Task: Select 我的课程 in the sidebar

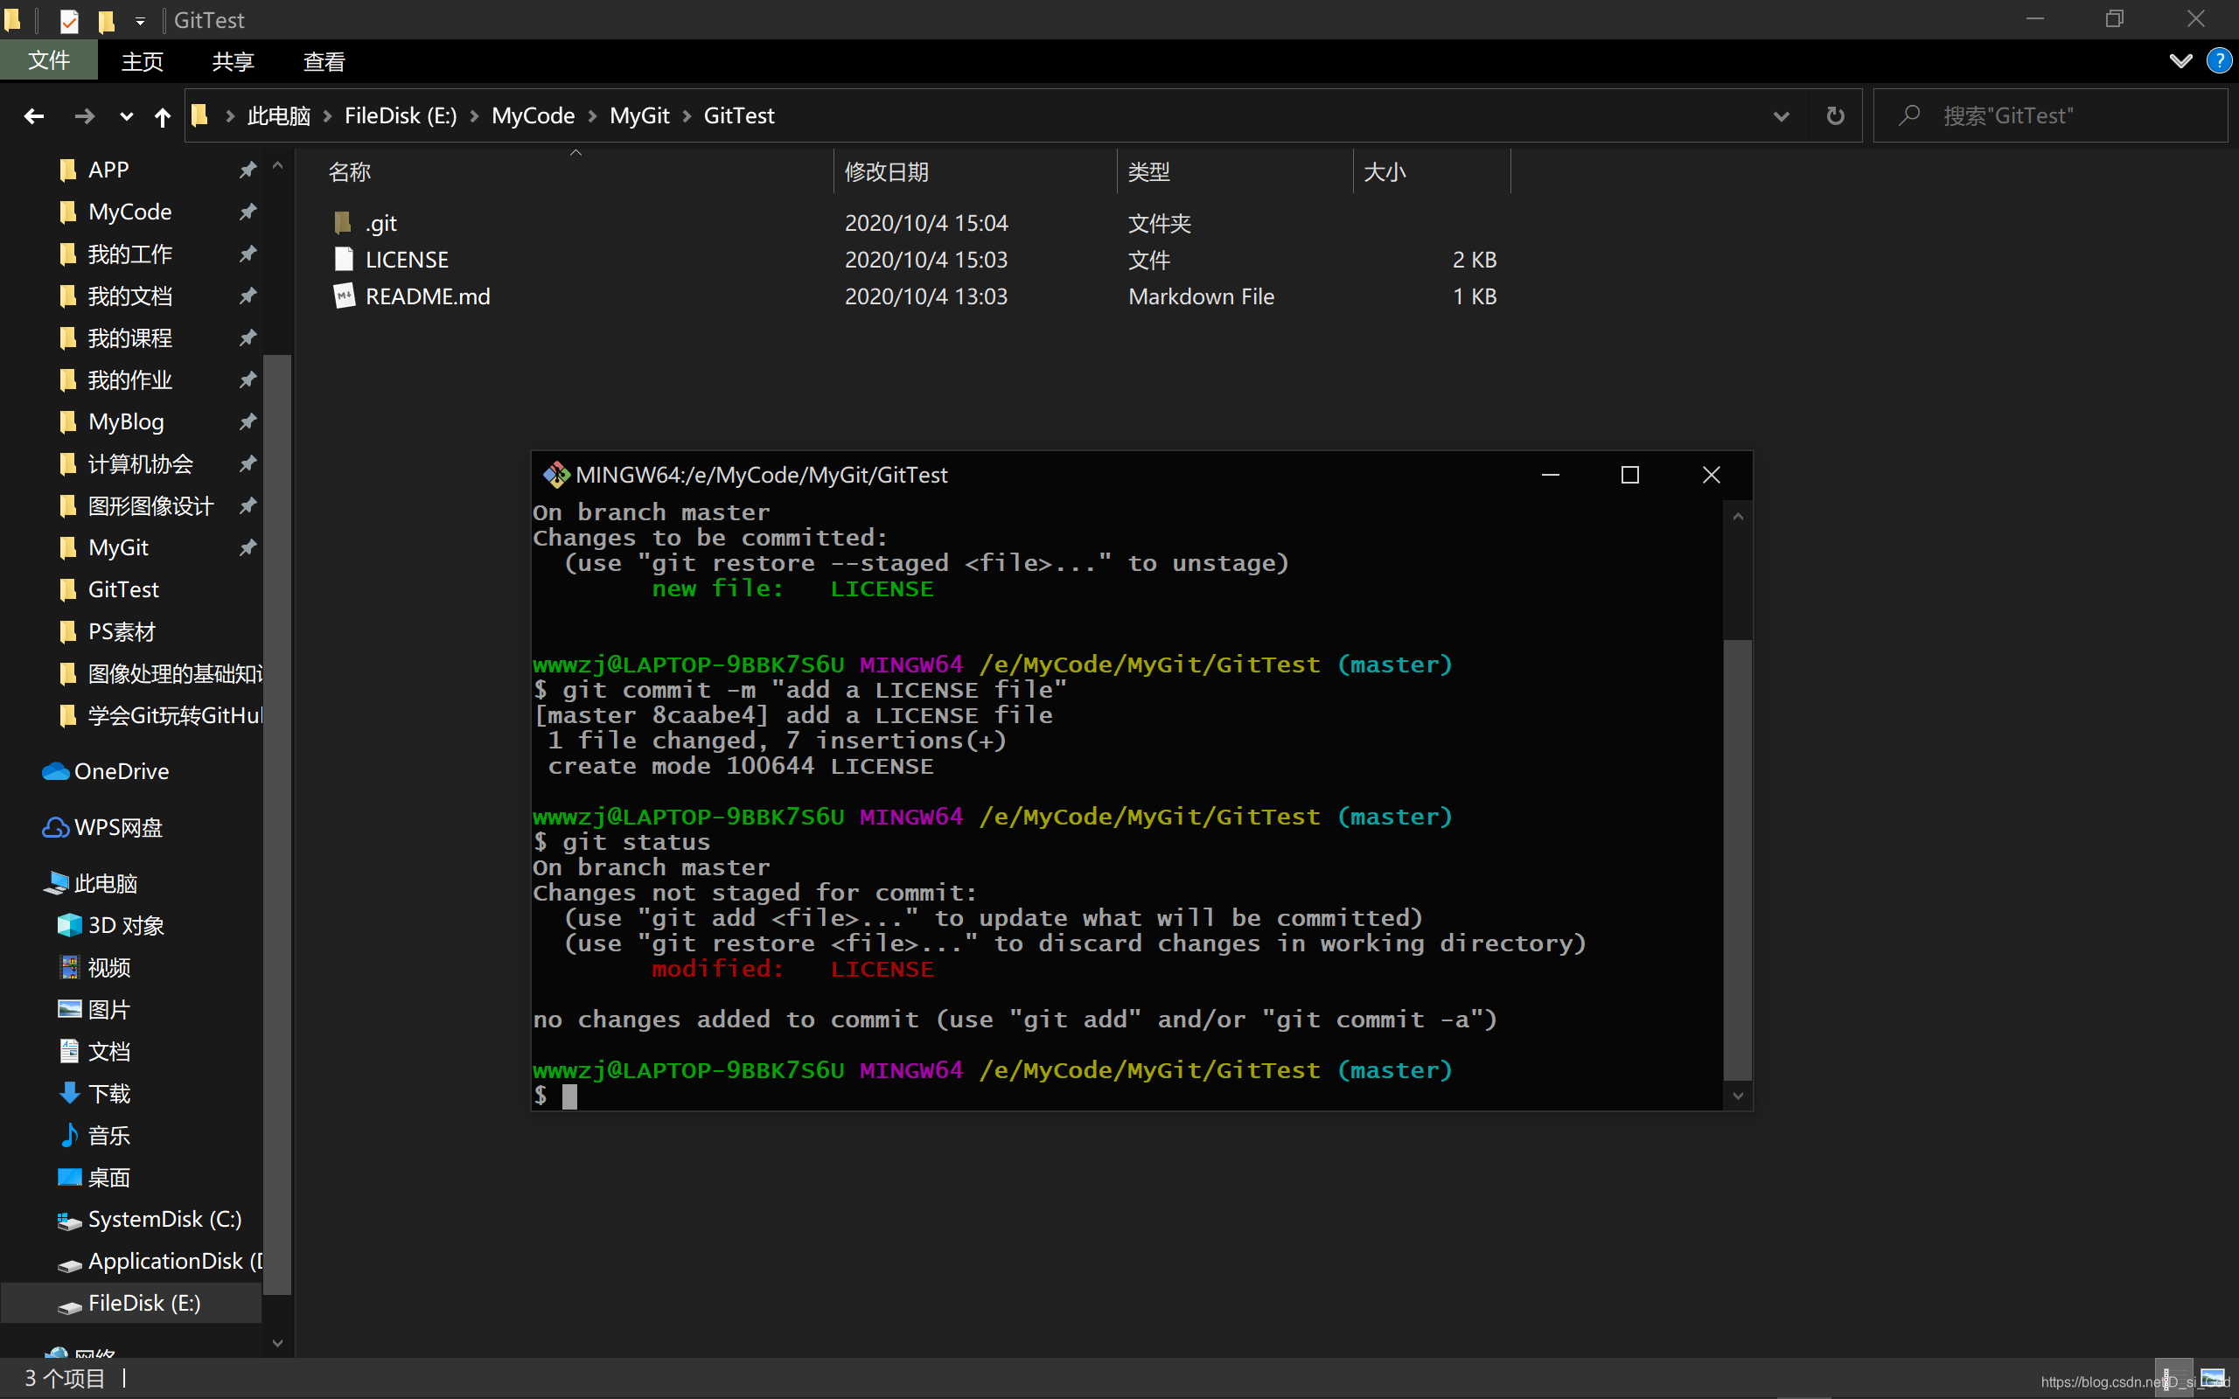Action: pyautogui.click(x=129, y=338)
